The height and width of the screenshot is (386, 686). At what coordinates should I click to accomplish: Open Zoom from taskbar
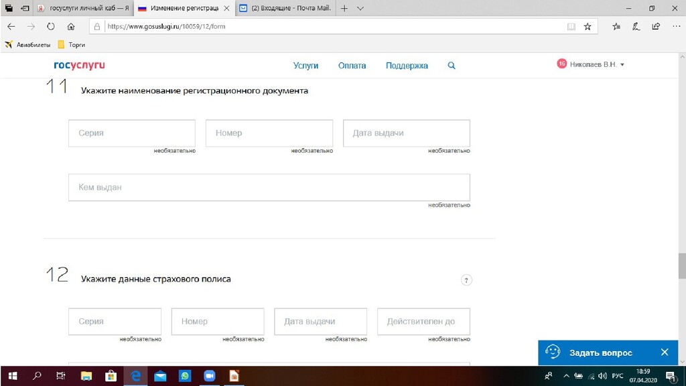(210, 376)
